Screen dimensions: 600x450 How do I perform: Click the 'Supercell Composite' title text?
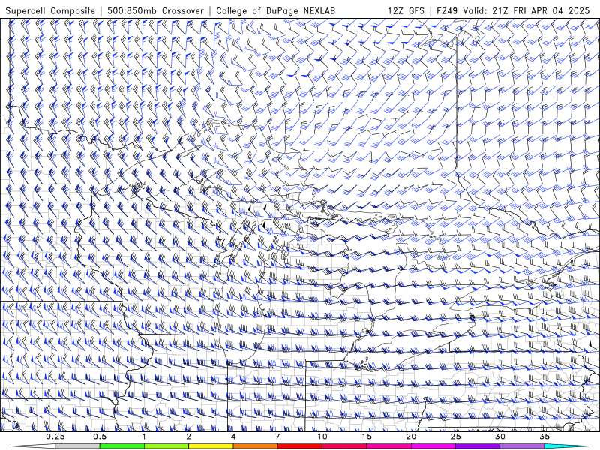pyautogui.click(x=50, y=10)
